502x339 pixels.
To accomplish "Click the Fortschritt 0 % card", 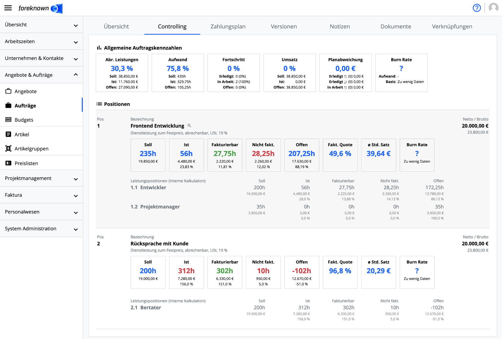I will (x=234, y=73).
